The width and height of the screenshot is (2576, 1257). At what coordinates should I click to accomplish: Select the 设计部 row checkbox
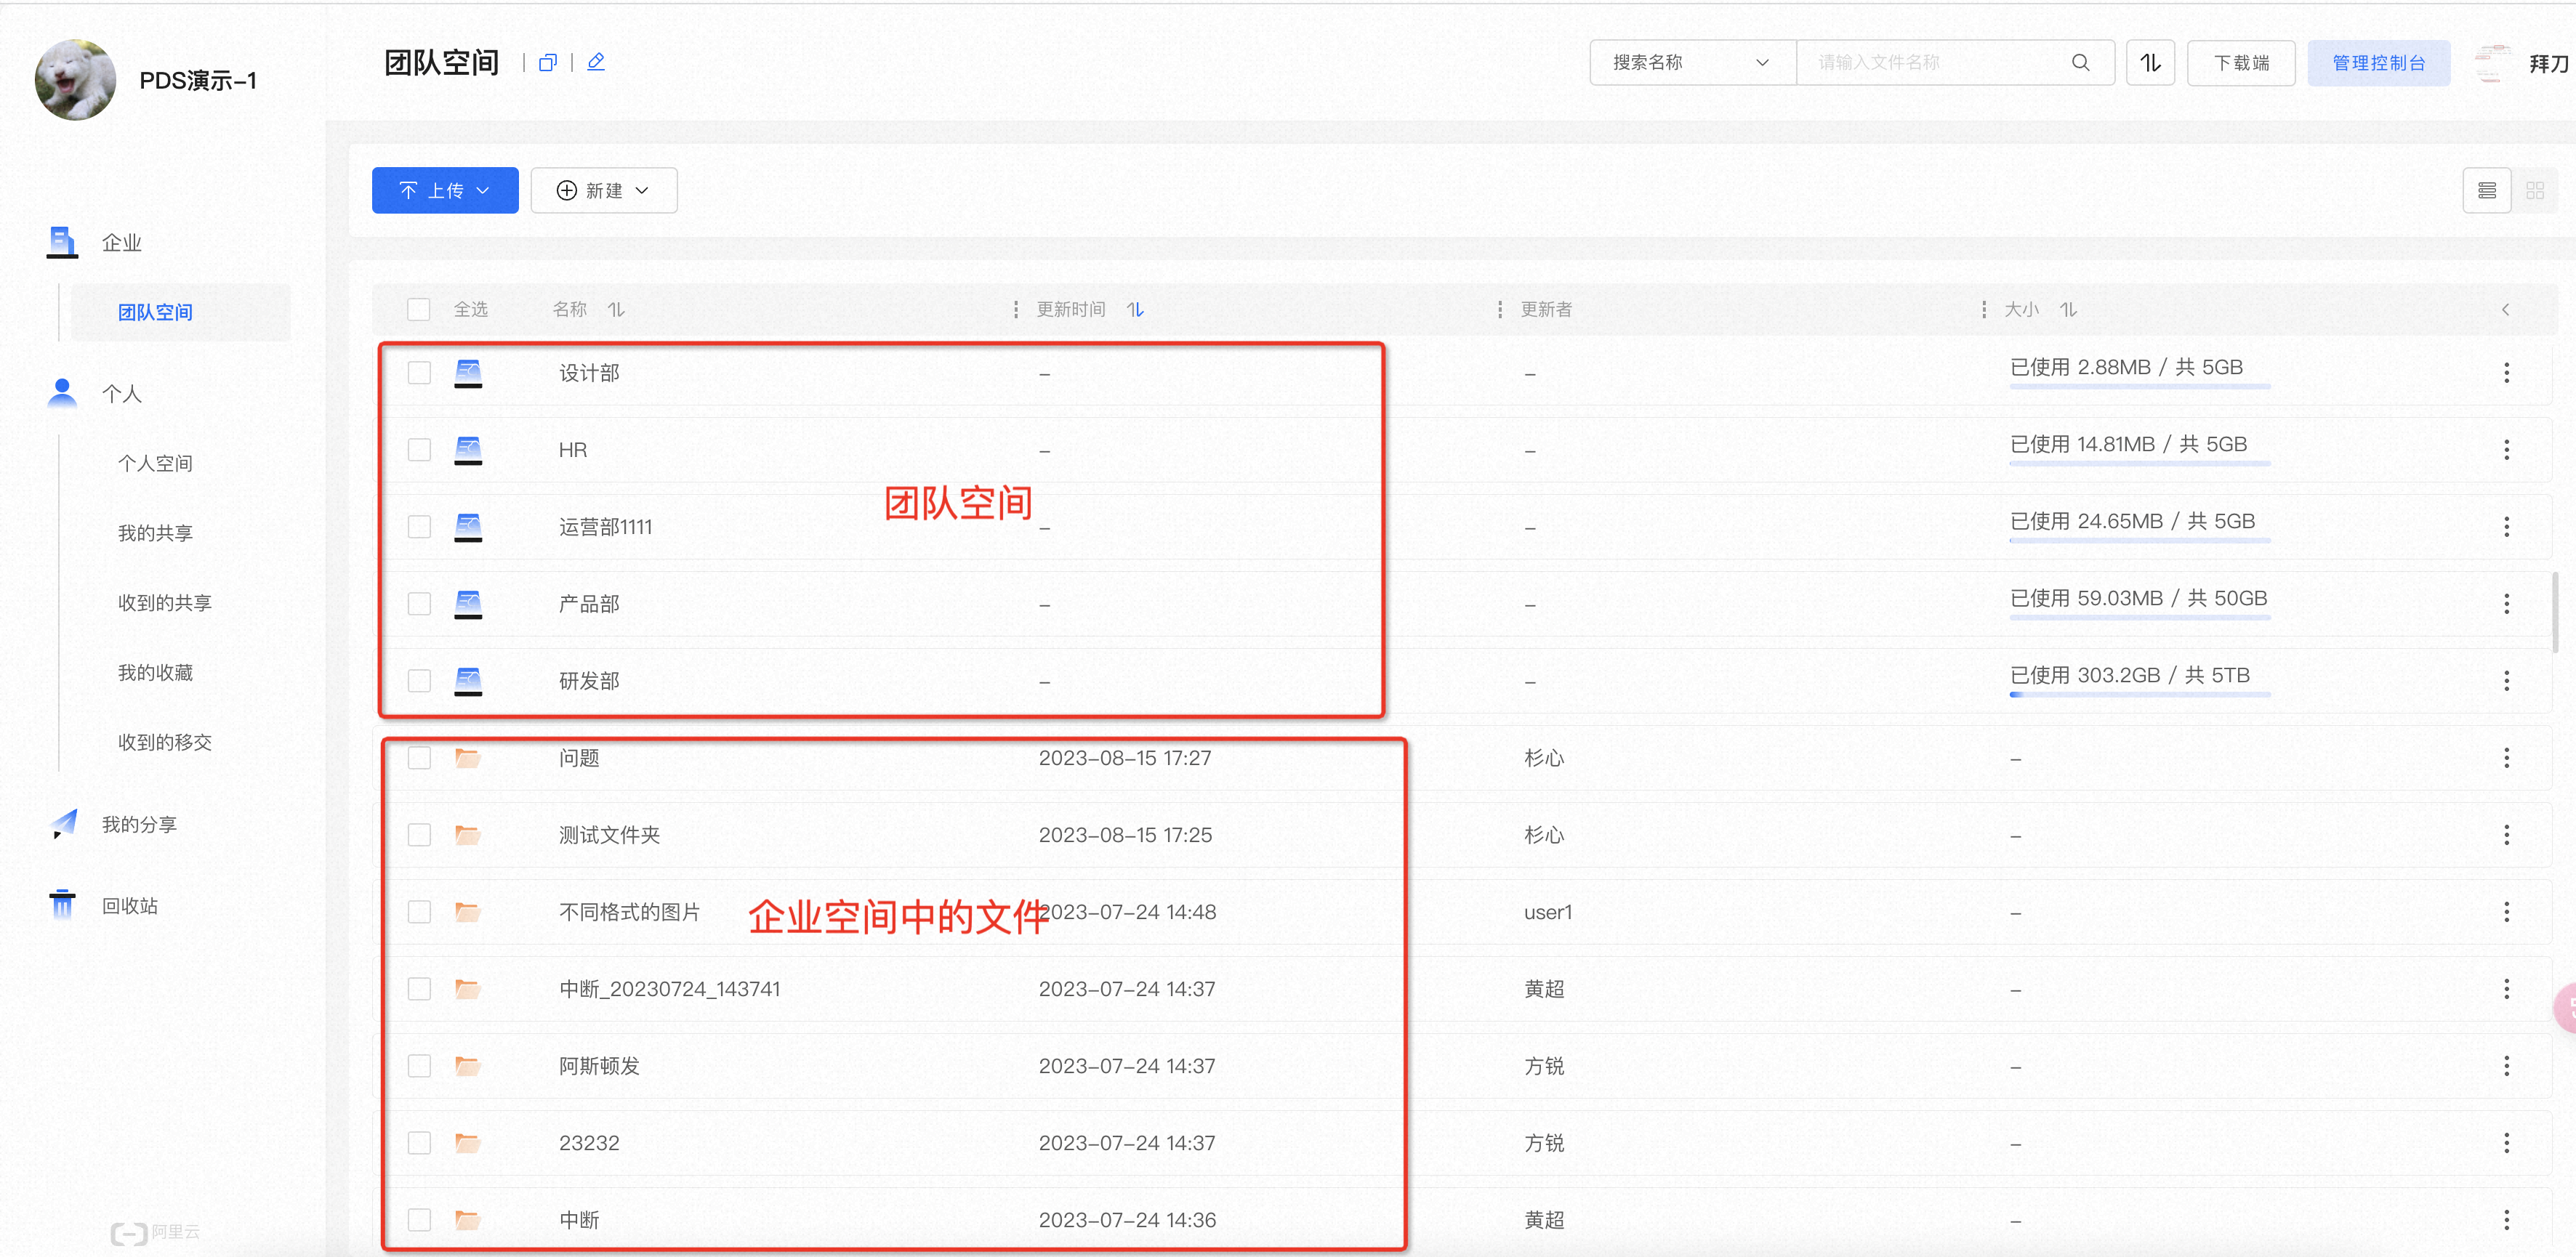pyautogui.click(x=419, y=373)
